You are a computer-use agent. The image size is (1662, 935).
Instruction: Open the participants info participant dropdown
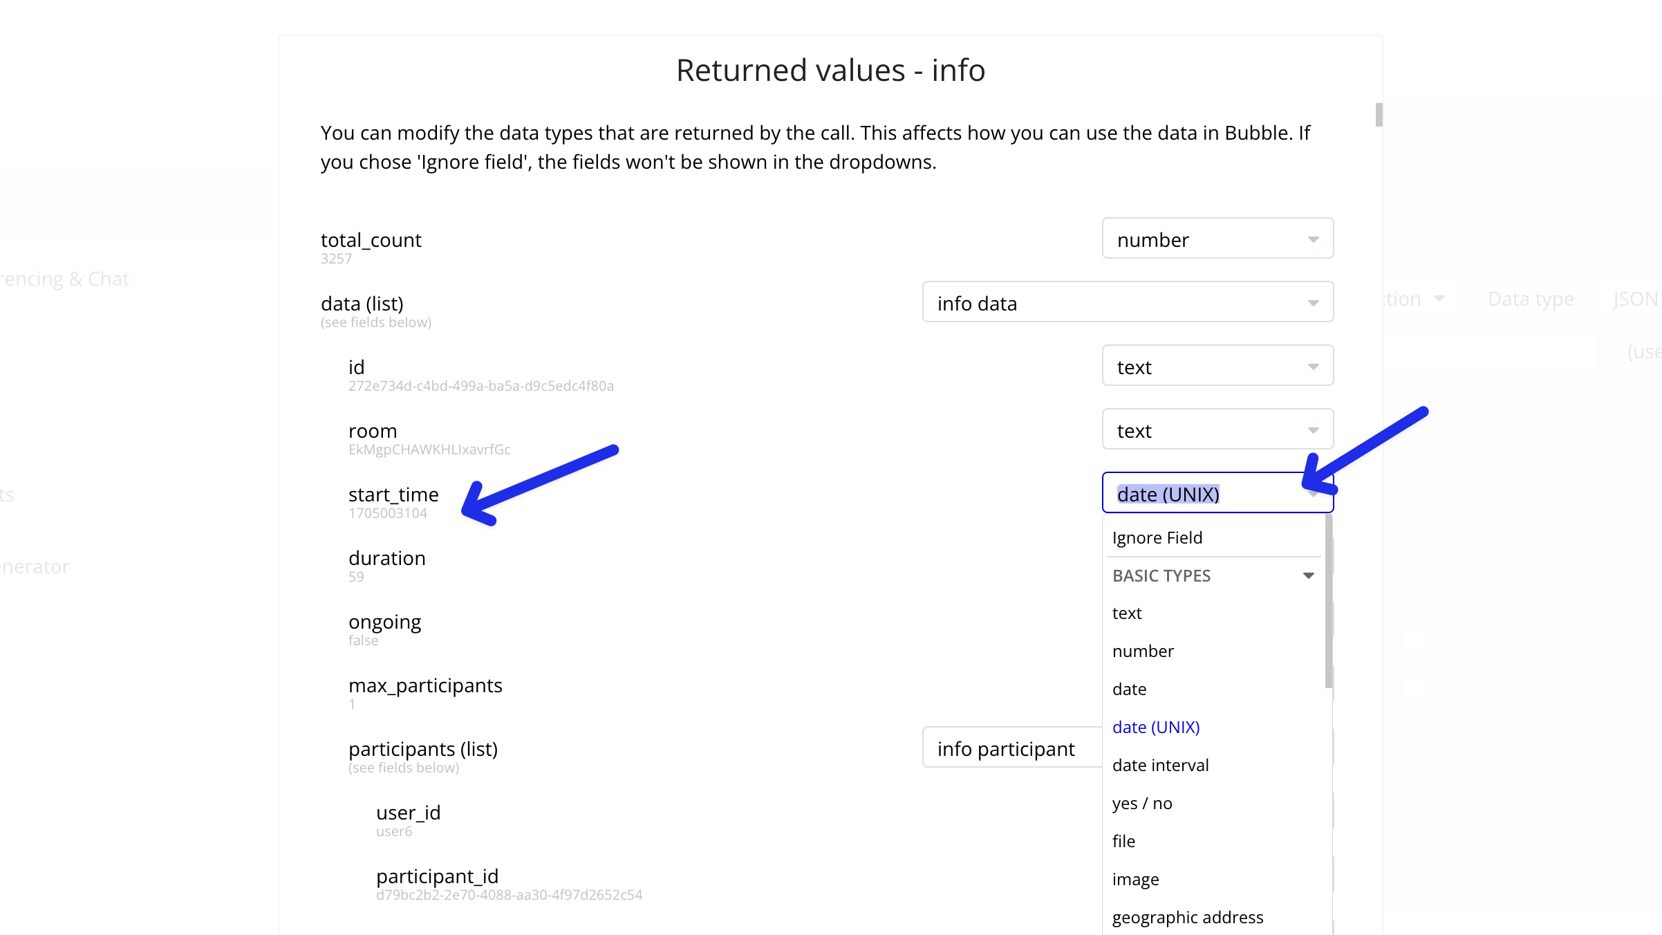[x=1011, y=748]
